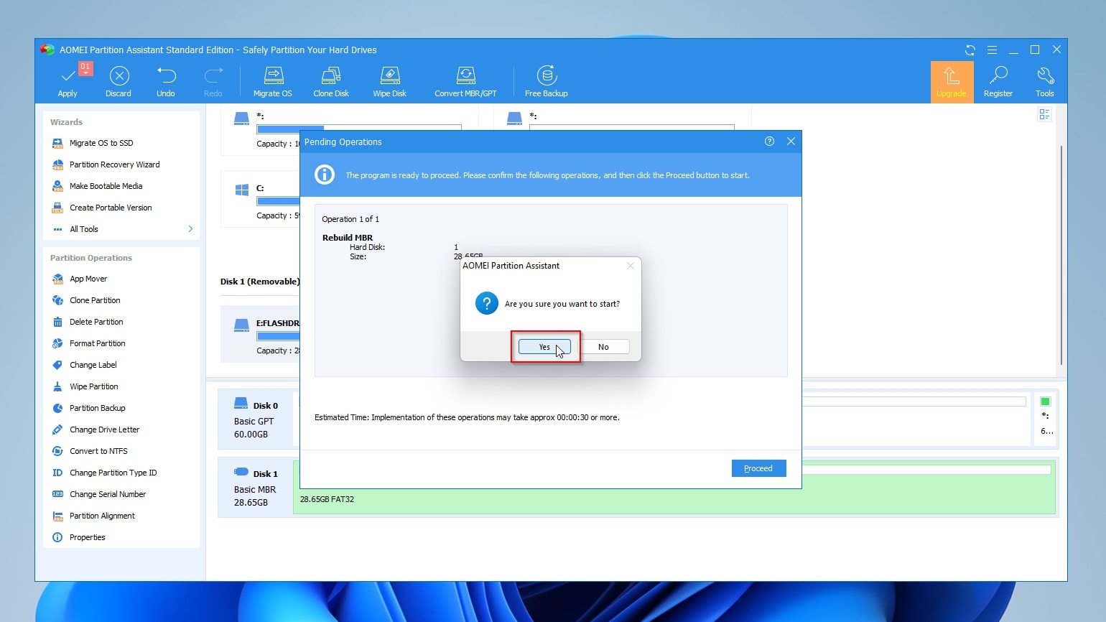Click the Undo toolbar icon
Viewport: 1106px width, 622px height.
click(x=166, y=81)
